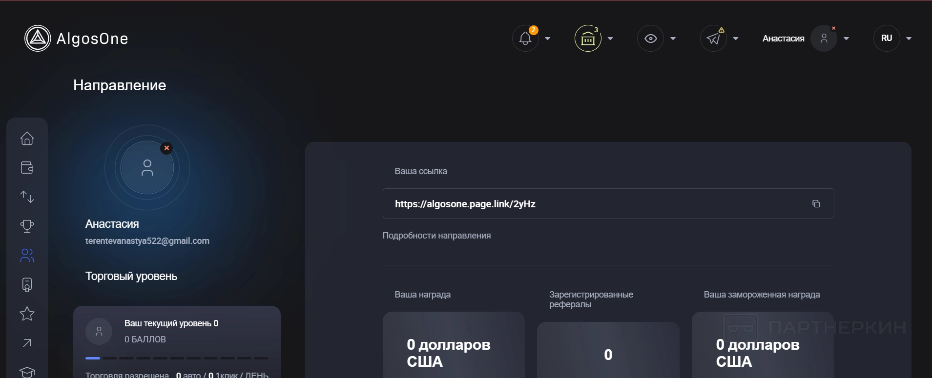Viewport: 932px width, 378px height.
Task: Click the large profile avatar
Action: 147,168
